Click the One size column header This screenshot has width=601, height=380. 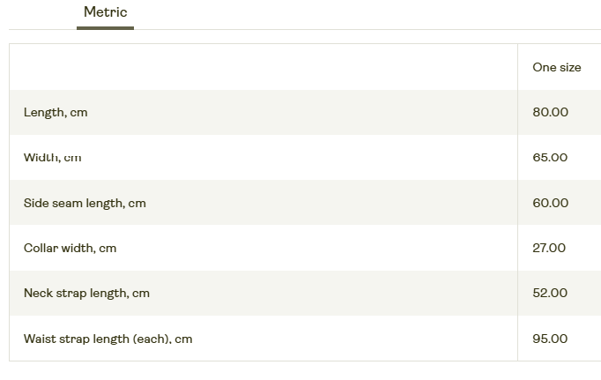pos(556,67)
